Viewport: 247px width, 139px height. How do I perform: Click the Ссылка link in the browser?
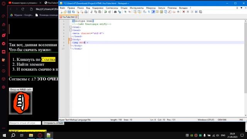coord(48,59)
